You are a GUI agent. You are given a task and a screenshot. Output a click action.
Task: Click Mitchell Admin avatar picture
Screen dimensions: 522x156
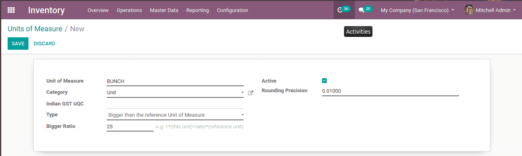[x=469, y=10]
